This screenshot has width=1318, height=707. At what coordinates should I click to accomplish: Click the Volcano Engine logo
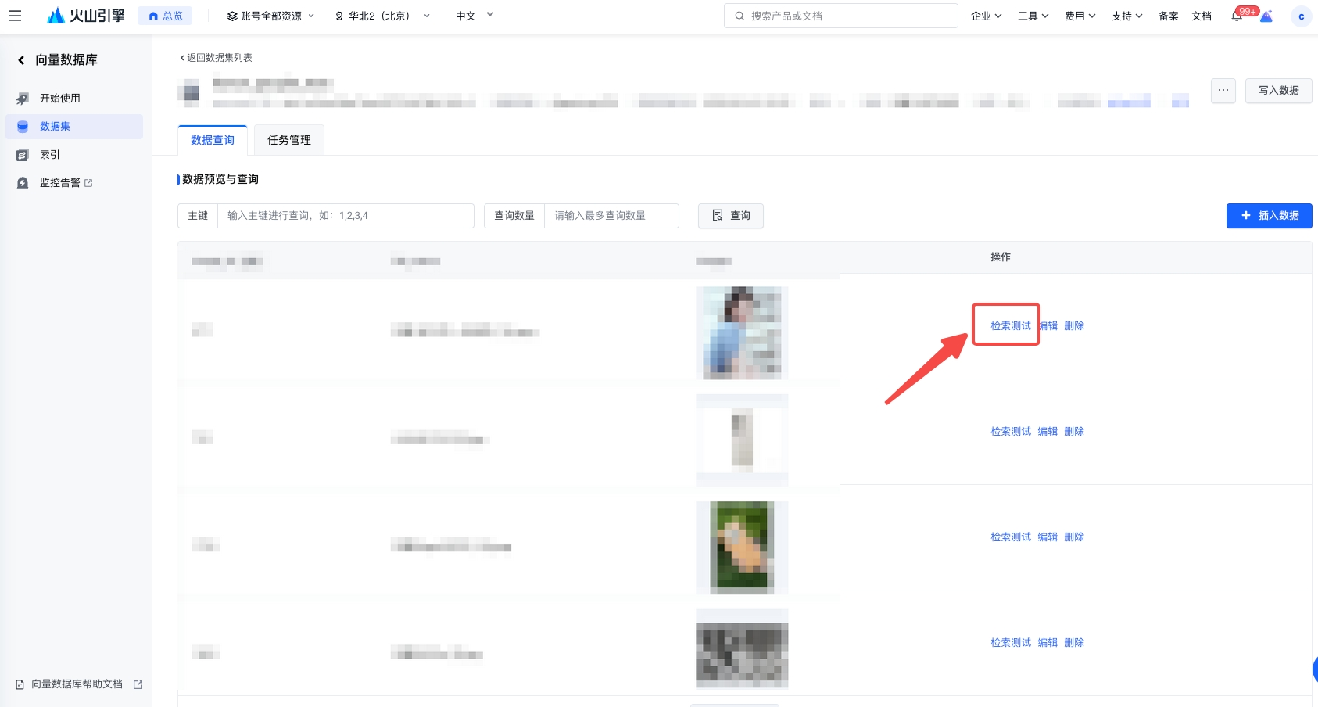86,16
